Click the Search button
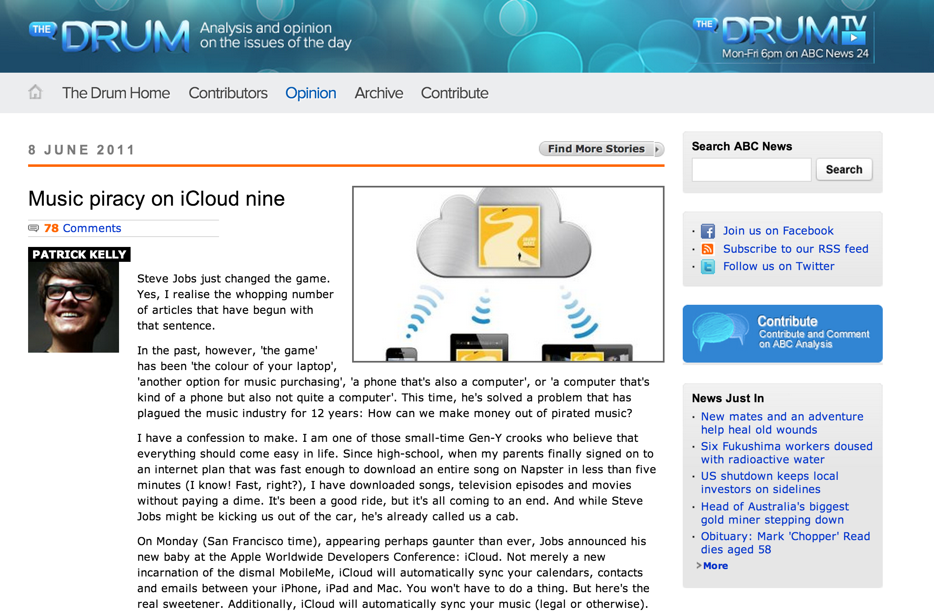Viewport: 934px width, 612px height. click(x=844, y=169)
